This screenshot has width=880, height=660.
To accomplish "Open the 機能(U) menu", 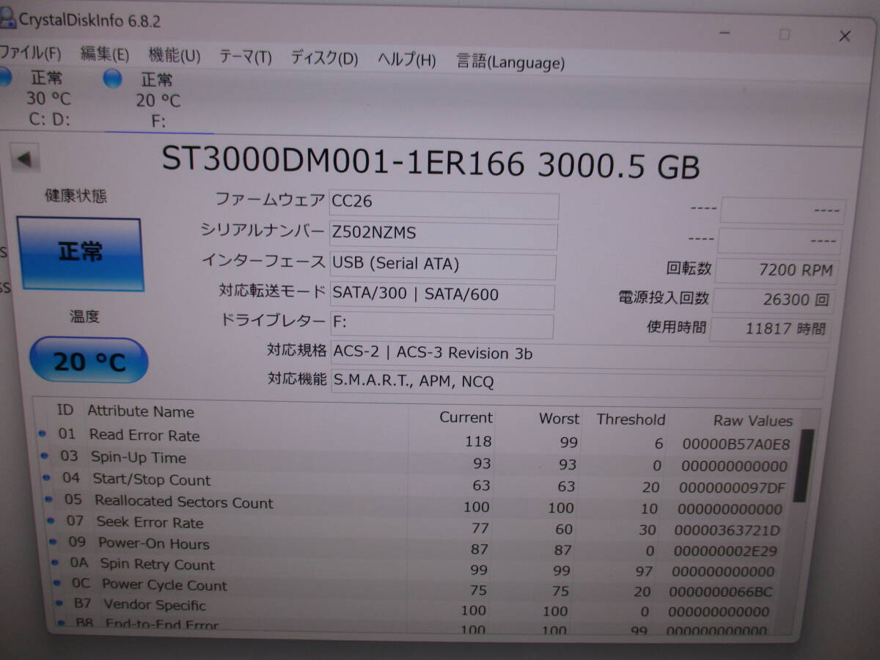I will click(175, 55).
